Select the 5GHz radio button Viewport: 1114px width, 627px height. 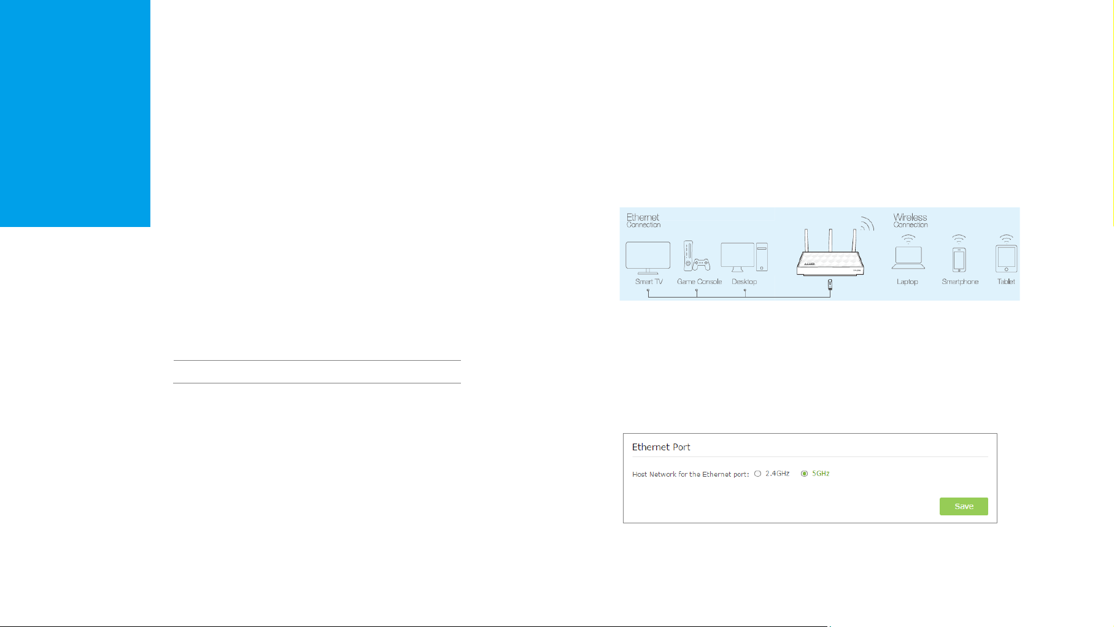(x=805, y=474)
